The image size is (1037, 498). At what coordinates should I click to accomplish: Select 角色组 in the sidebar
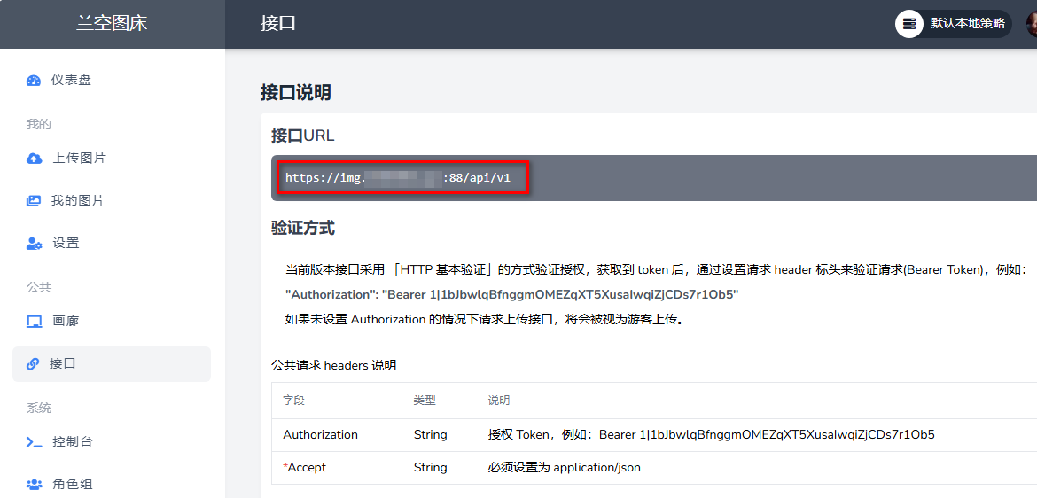73,485
